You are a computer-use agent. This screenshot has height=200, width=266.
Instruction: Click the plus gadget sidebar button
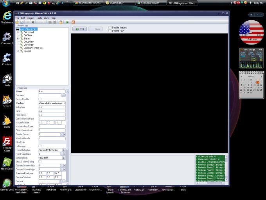[x=251, y=15]
